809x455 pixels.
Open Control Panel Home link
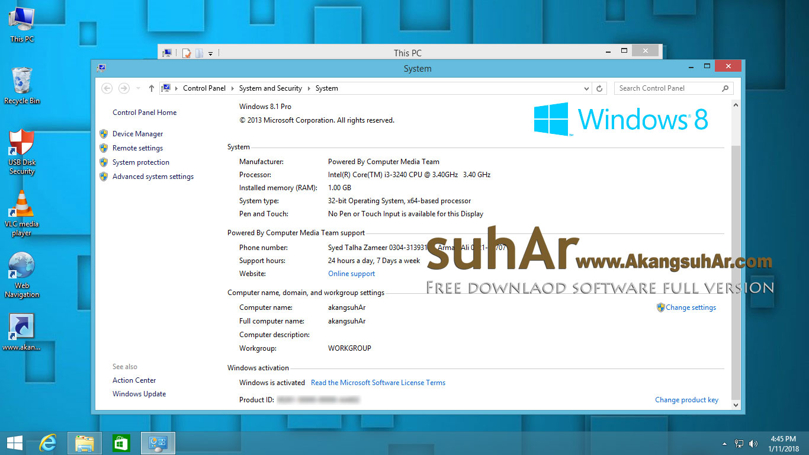145,113
